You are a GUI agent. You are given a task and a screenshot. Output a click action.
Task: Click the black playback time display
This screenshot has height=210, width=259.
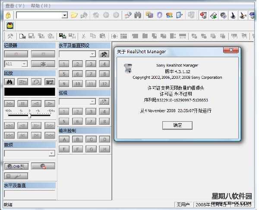click(x=30, y=92)
